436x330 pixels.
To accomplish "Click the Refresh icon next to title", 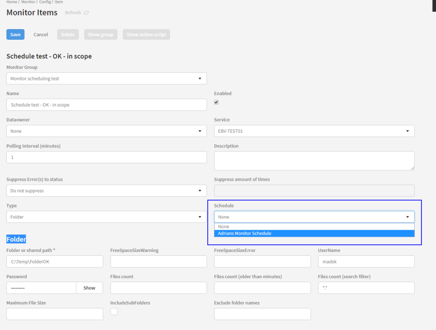I will [x=86, y=13].
